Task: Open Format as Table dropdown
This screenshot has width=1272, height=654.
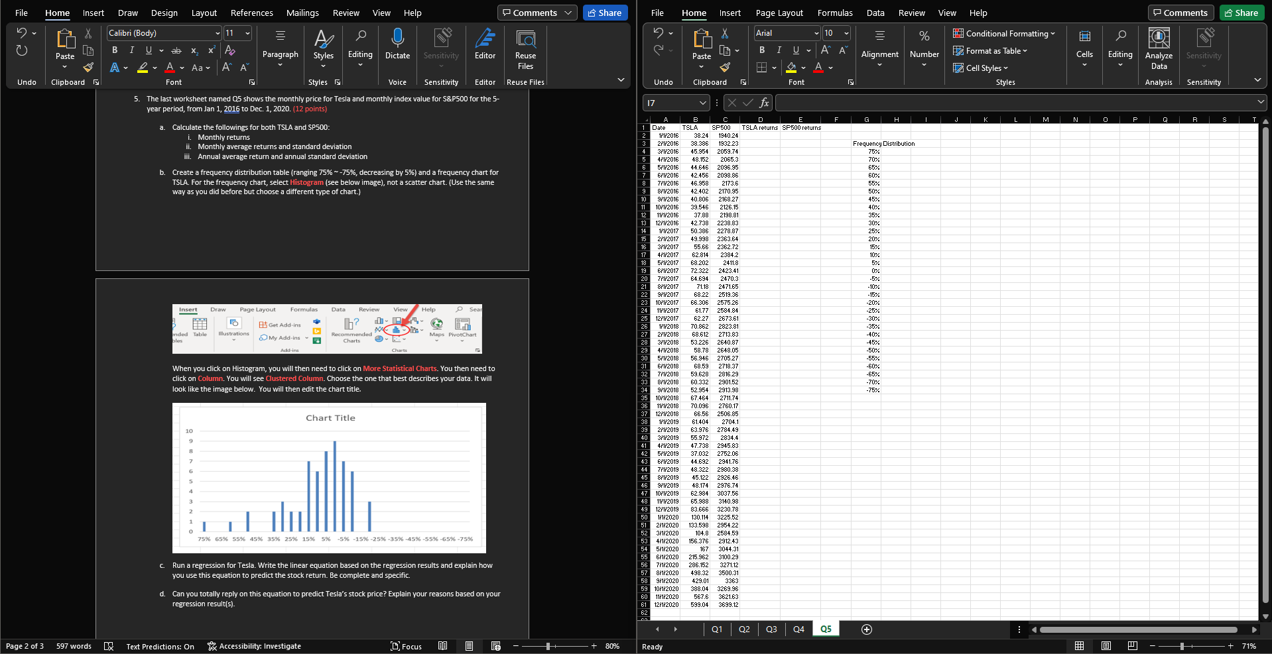Action: (990, 50)
